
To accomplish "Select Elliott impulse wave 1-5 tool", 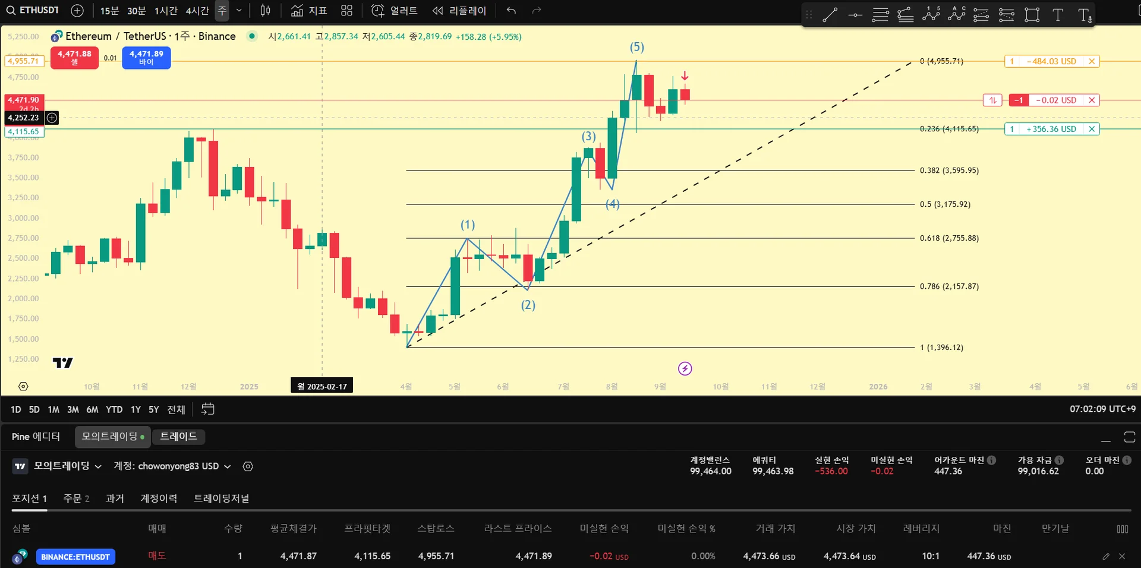I will coord(931,15).
